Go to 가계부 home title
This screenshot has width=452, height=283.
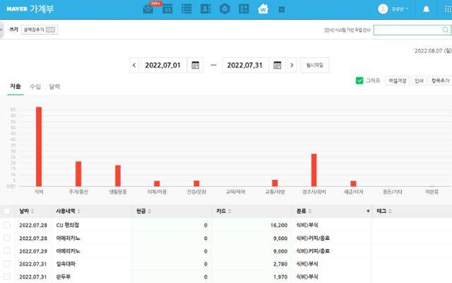[x=42, y=9]
